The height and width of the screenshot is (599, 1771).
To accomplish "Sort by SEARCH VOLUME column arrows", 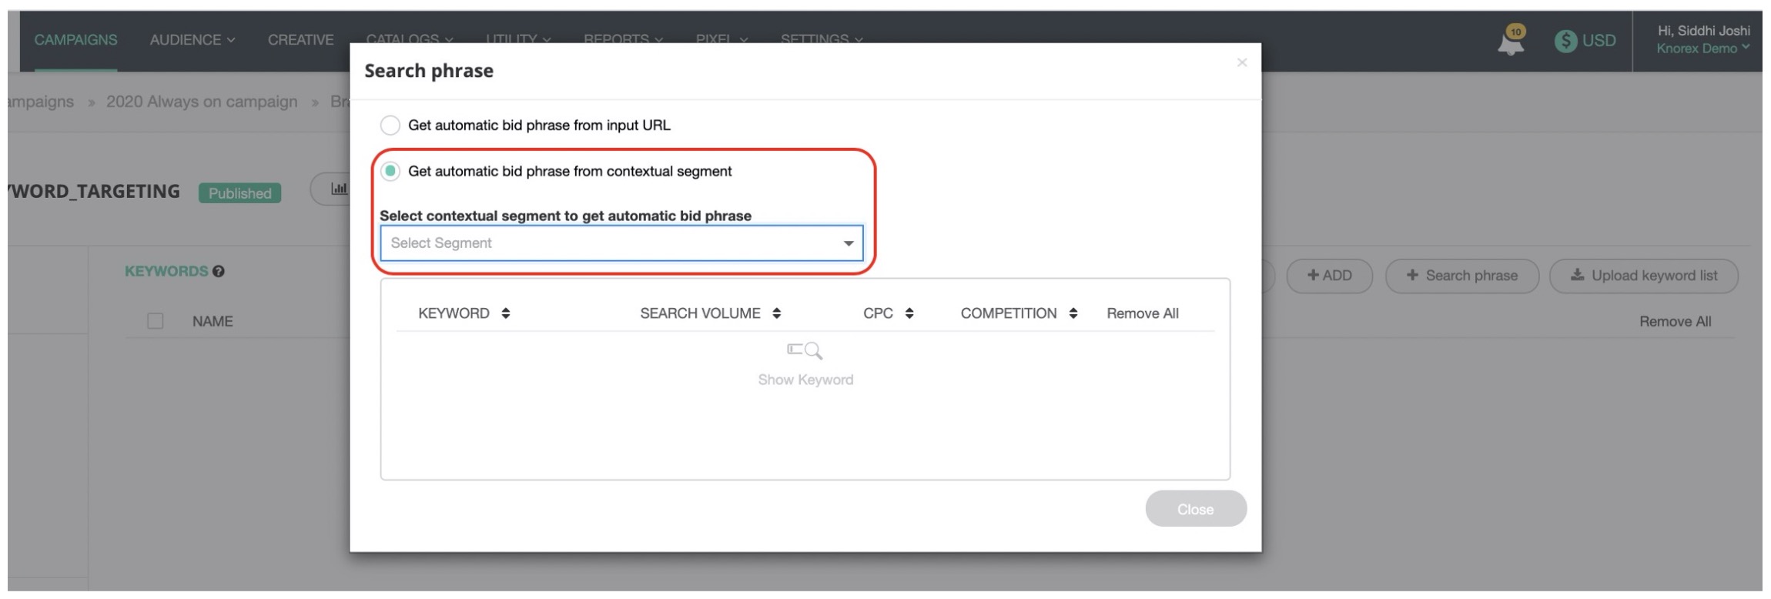I will coord(777,313).
